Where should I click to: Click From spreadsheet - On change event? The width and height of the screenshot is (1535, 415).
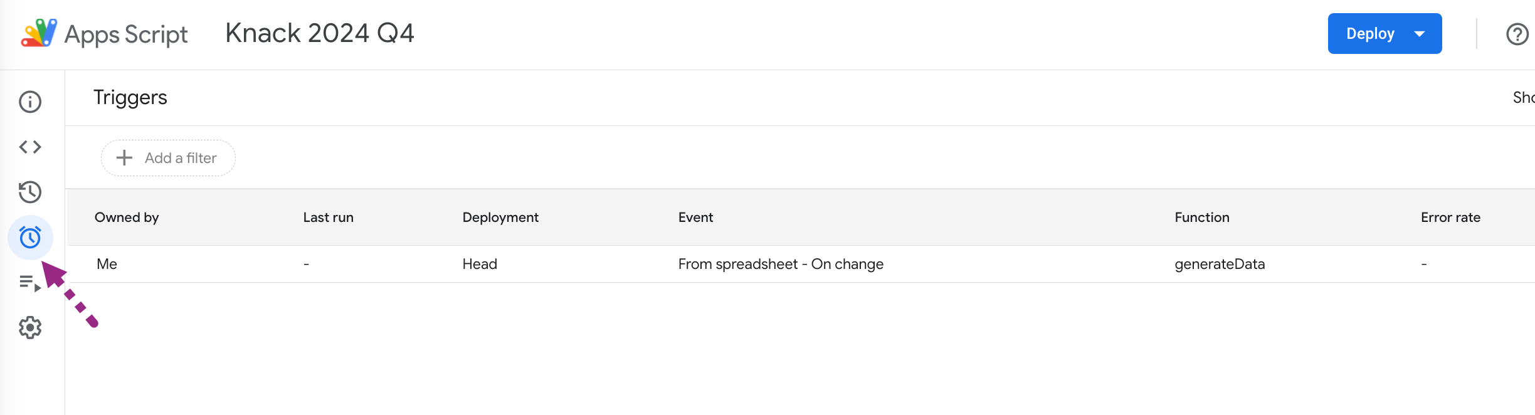pos(781,264)
